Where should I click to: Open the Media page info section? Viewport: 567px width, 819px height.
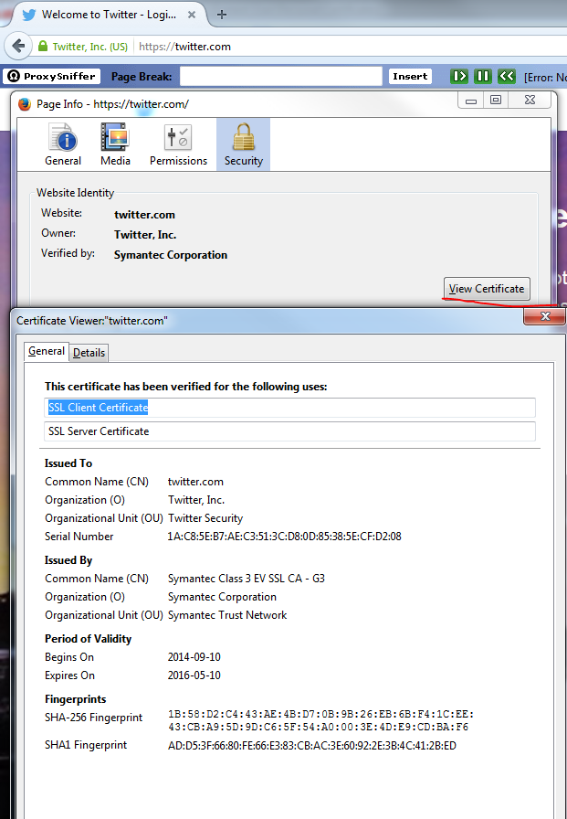click(x=115, y=145)
